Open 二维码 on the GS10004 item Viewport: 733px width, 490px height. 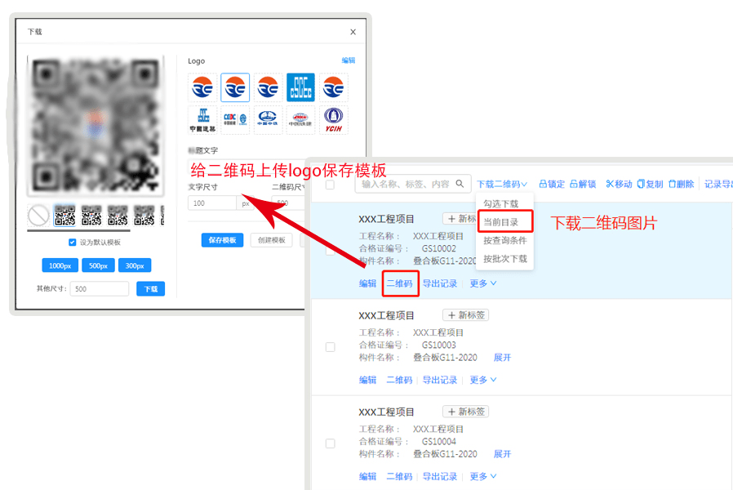pyautogui.click(x=400, y=476)
